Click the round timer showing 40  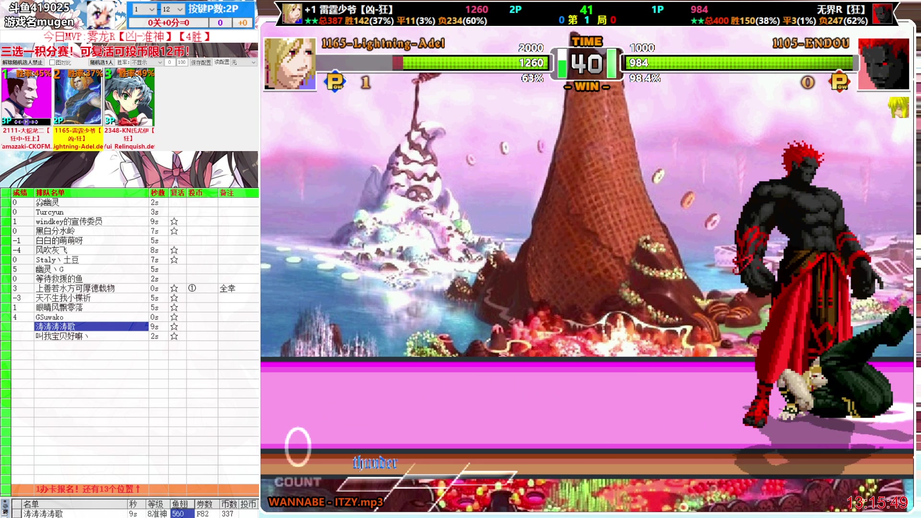tap(587, 64)
